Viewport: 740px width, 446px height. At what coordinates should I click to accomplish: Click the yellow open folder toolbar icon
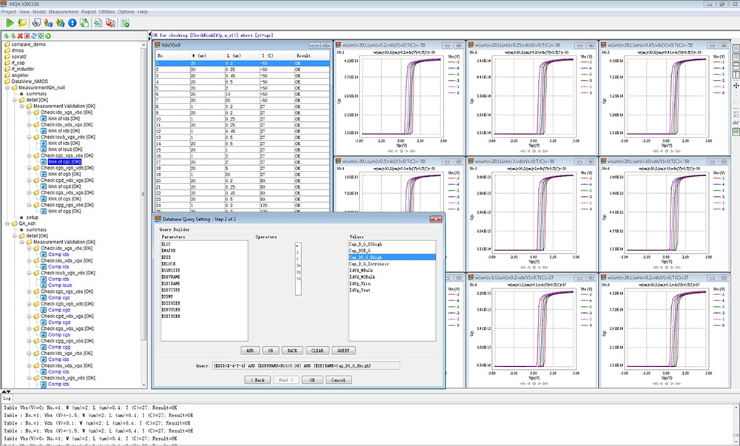point(22,23)
